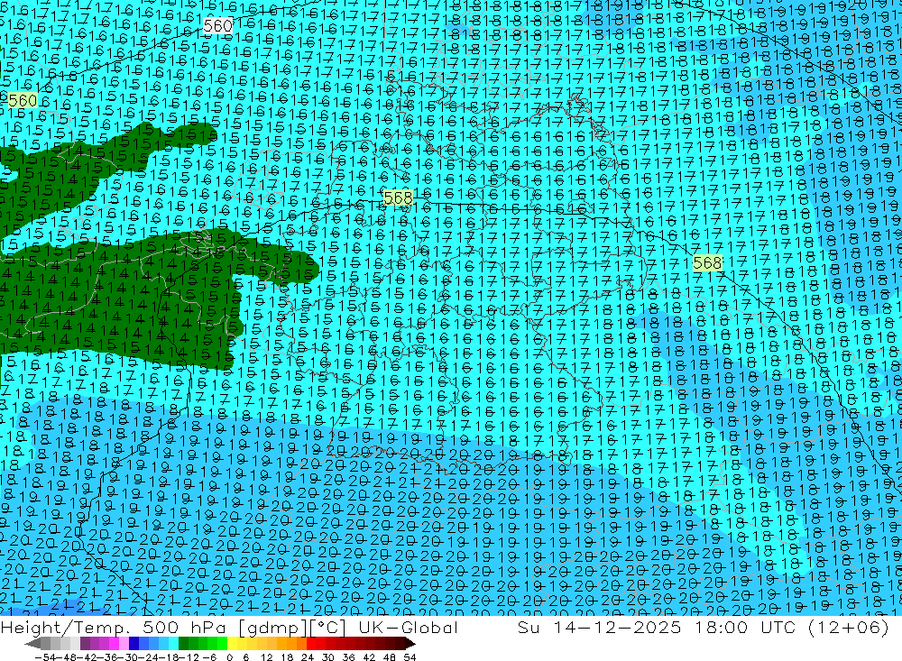
Task: Click the "UTC" label in the footer
Action: [779, 628]
